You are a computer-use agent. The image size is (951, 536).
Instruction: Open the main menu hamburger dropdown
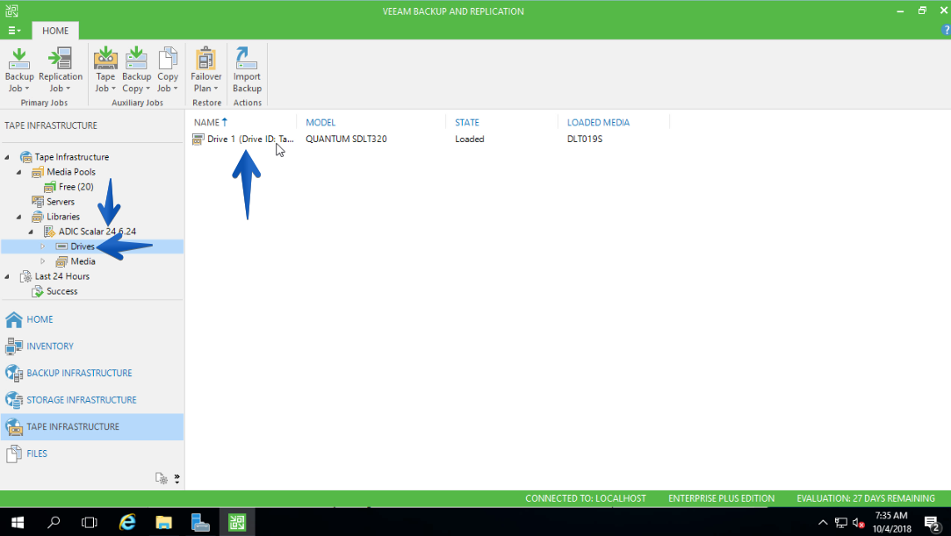(14, 31)
